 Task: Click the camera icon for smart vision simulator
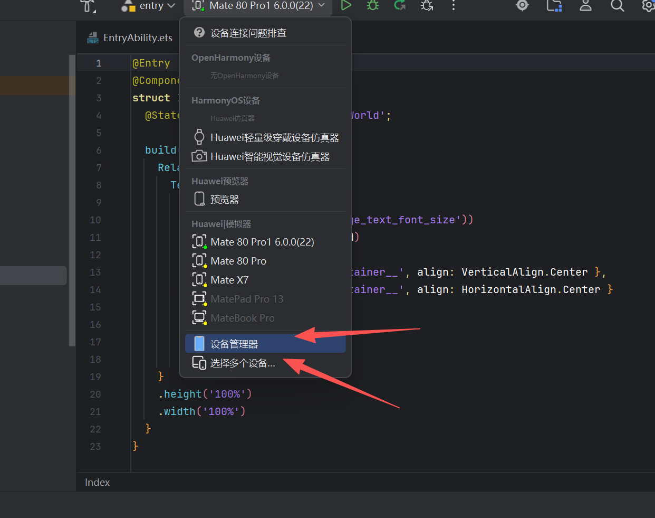(199, 156)
